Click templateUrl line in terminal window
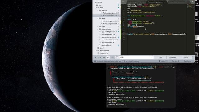 134,79
